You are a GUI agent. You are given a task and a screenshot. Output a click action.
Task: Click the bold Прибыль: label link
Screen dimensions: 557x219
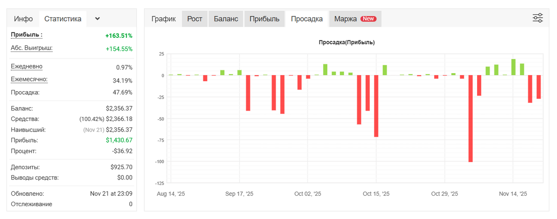click(x=27, y=34)
